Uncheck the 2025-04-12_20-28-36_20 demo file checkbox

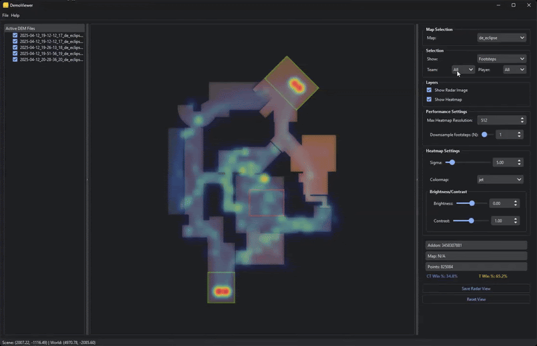[x=15, y=60]
